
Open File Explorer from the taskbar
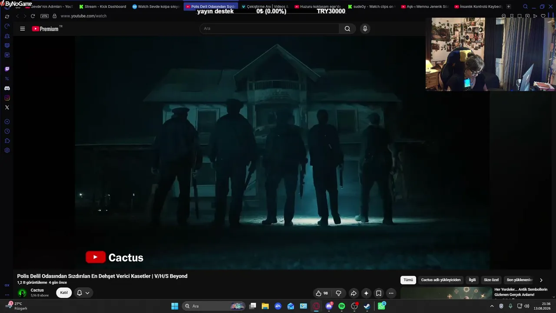(x=265, y=306)
